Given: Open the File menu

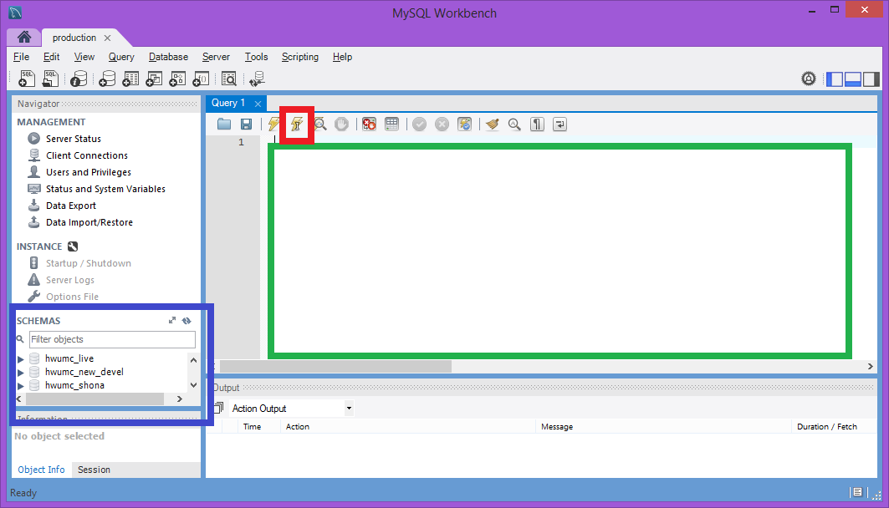Looking at the screenshot, I should click(x=21, y=57).
